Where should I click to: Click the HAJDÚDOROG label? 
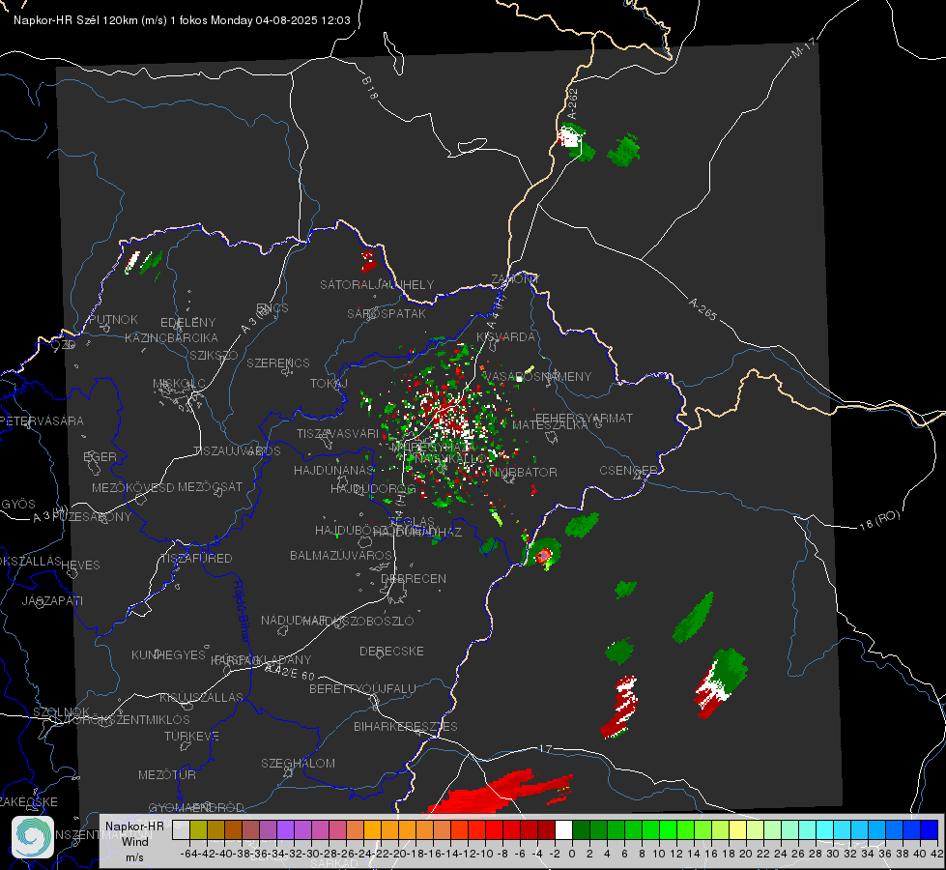click(x=373, y=488)
